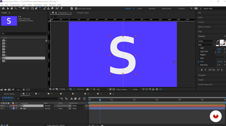Click the Toggle Switches / Modes button
Screen dimensions: 226x126
point(56,125)
